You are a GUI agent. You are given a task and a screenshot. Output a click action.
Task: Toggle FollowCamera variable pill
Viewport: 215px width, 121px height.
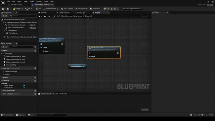point(24,86)
